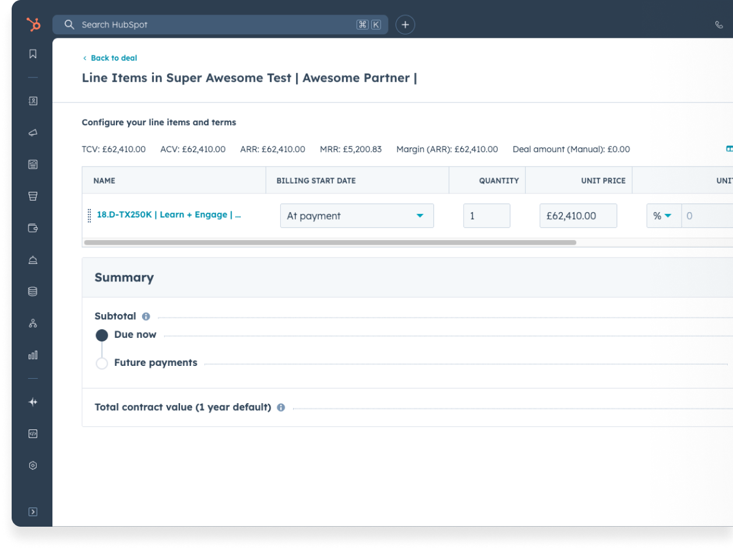Open Bookmarks in the sidebar

click(33, 54)
